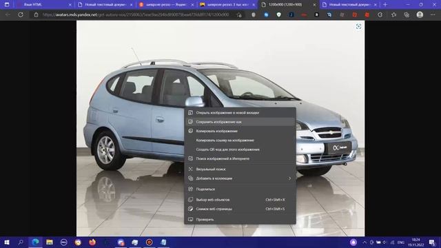Open Notepad from the taskbar
Screen dimensions: 441x248
tap(163, 242)
